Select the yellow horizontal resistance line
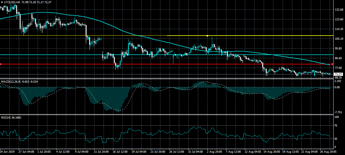This screenshot has height=155, width=345. 118,36
